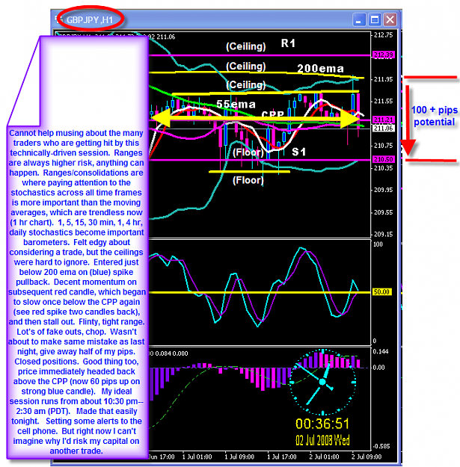Click the MACD scale value -0.585
This screenshot has width=460, height=467.
381,446
